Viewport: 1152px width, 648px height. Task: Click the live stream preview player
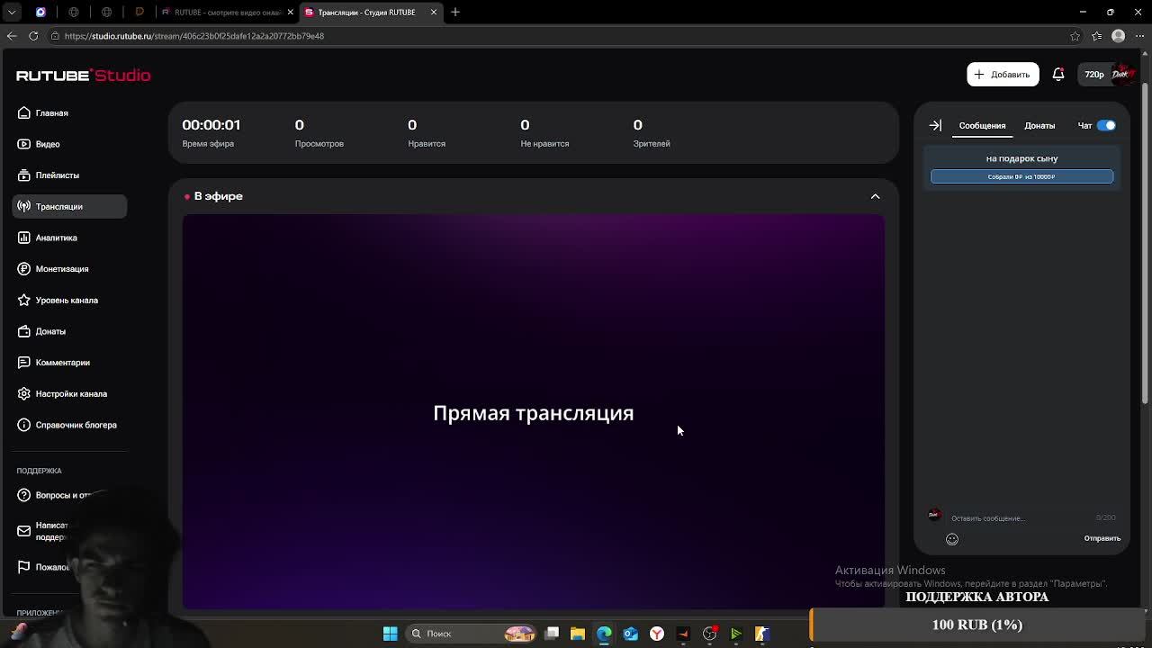534,411
